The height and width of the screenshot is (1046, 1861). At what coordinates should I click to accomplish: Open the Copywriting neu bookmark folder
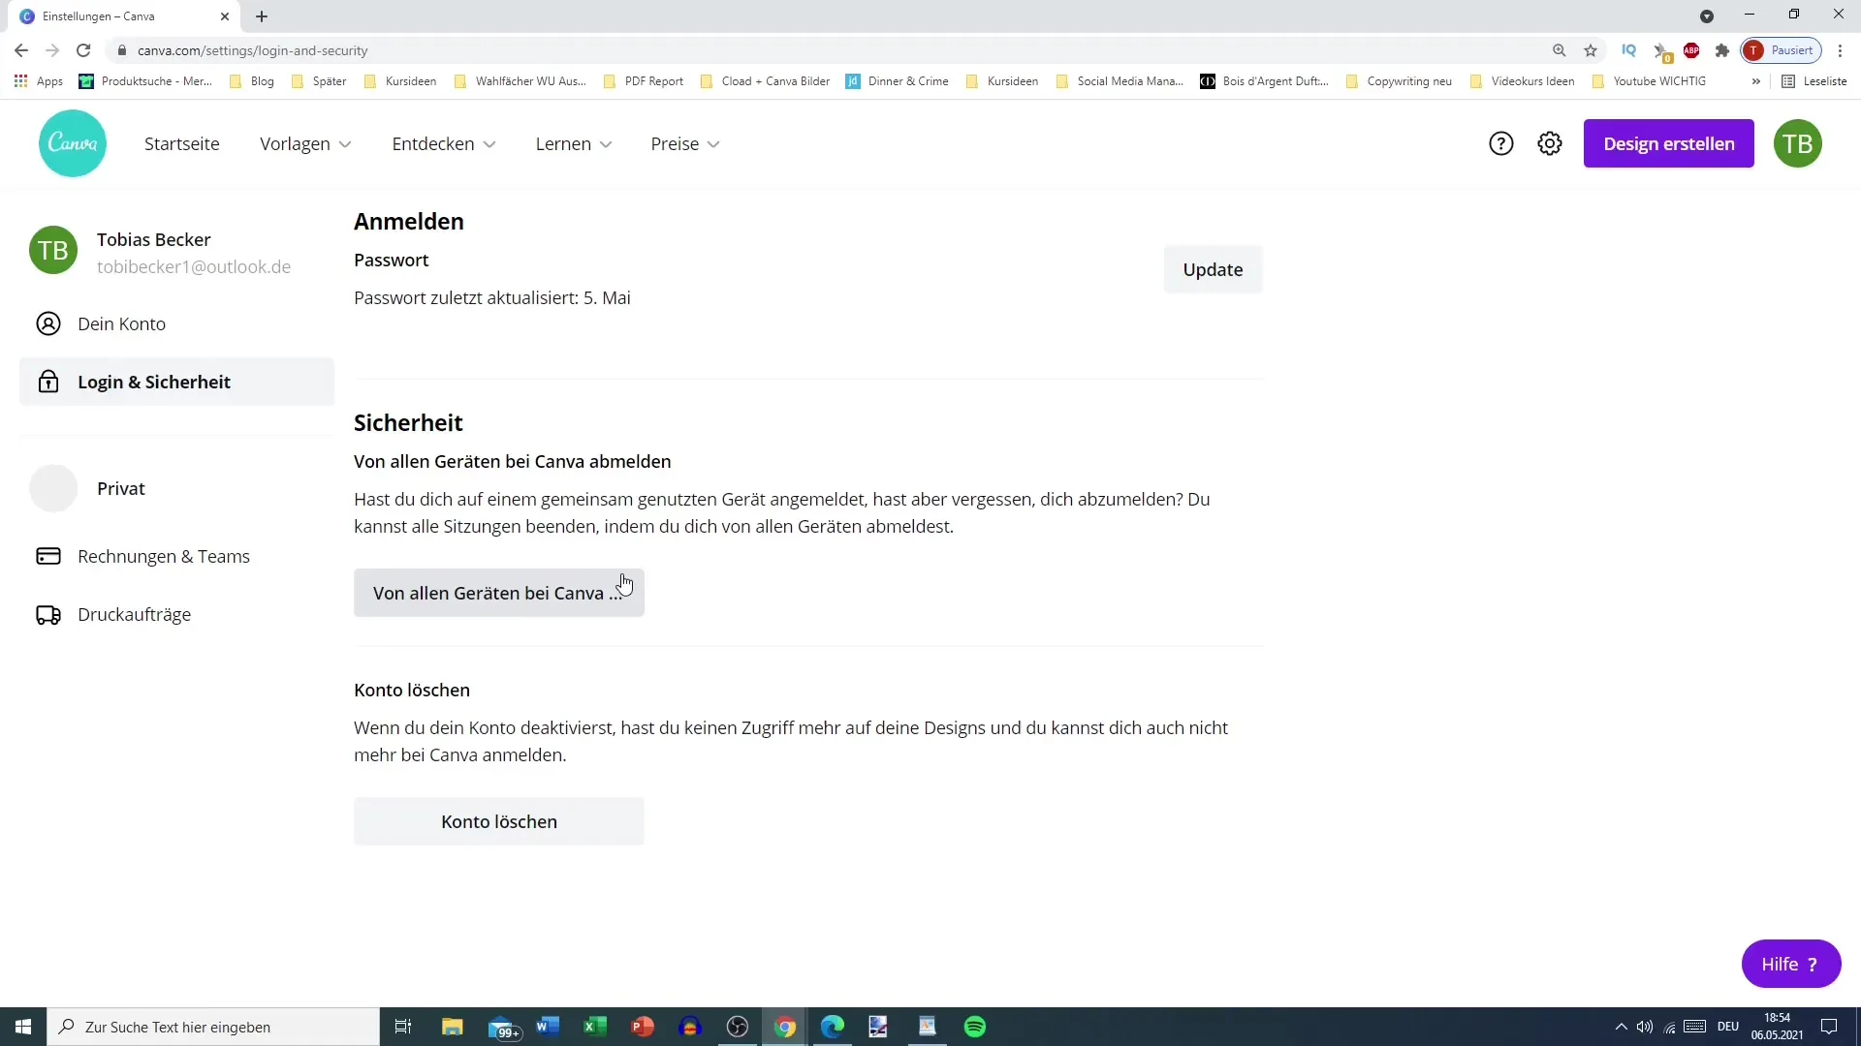point(1399,81)
